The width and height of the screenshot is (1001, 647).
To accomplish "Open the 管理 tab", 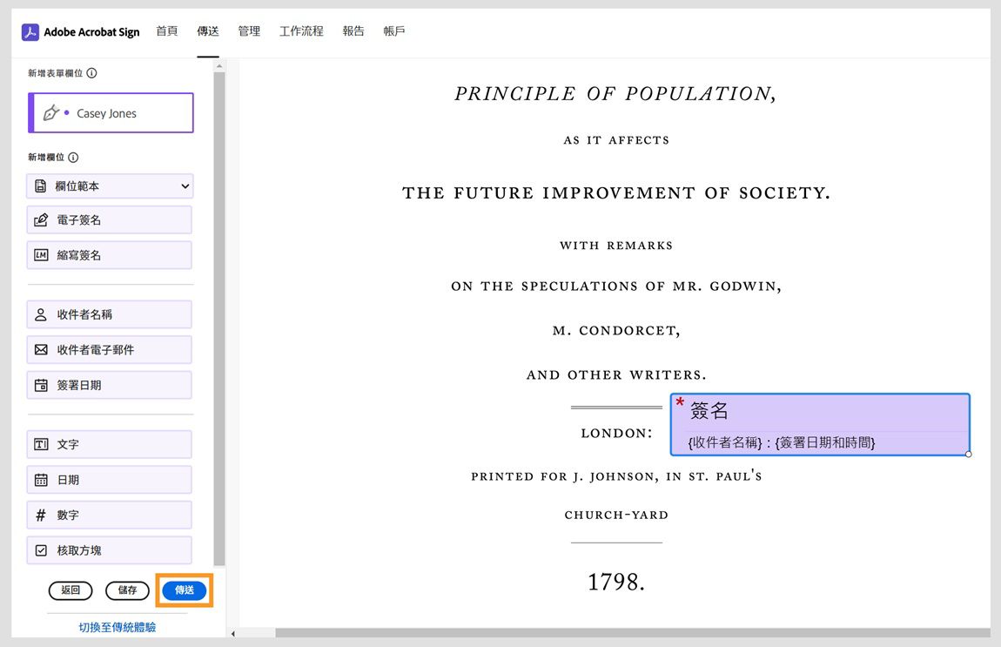I will (x=249, y=31).
